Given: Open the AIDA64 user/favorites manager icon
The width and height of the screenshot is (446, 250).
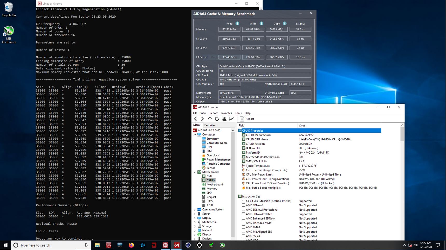Looking at the screenshot, I should (224, 119).
